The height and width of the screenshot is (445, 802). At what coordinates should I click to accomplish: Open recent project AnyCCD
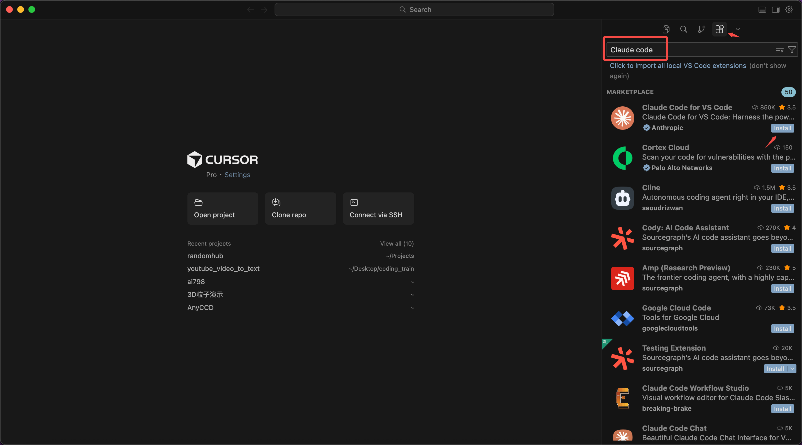[300, 308]
